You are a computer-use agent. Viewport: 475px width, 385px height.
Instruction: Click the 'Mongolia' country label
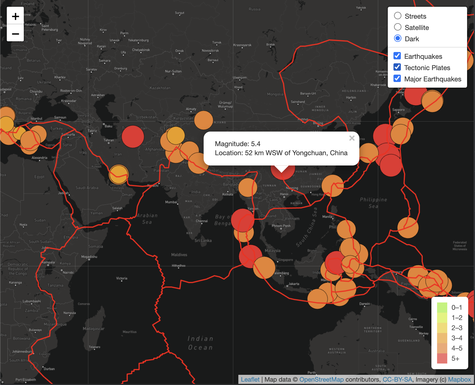275,94
